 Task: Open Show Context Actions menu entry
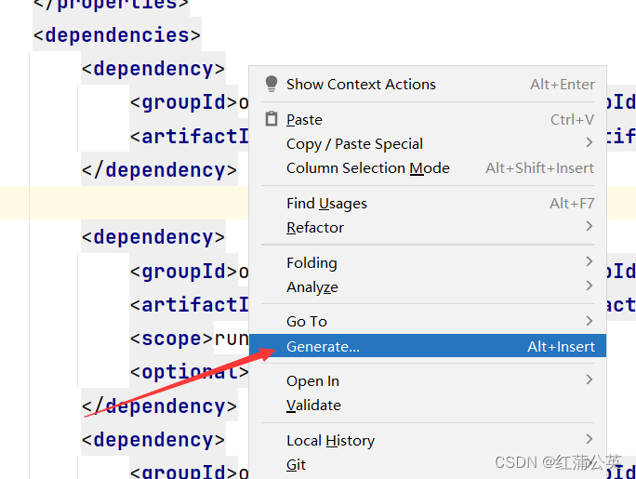click(x=428, y=85)
